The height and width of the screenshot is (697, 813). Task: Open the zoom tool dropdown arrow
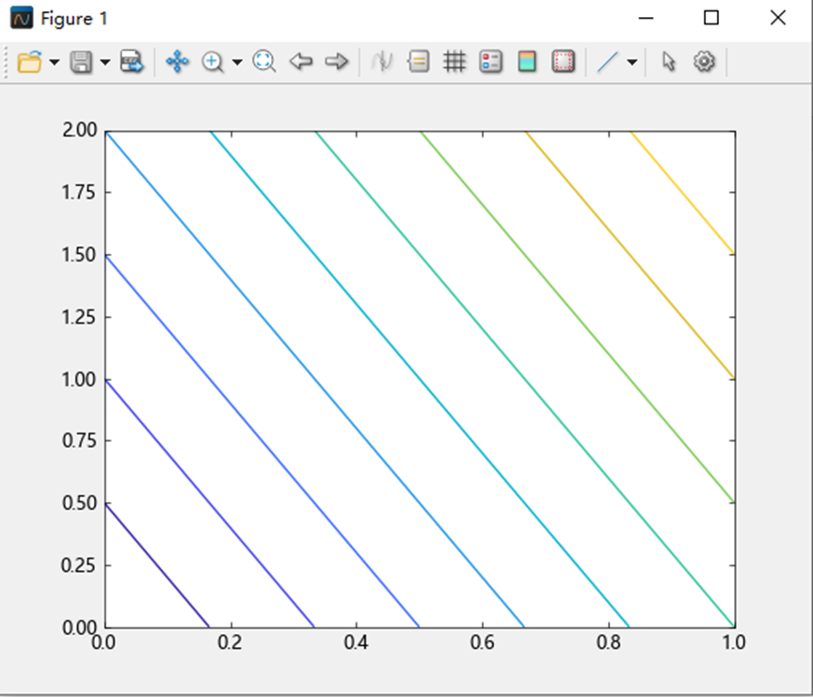237,62
